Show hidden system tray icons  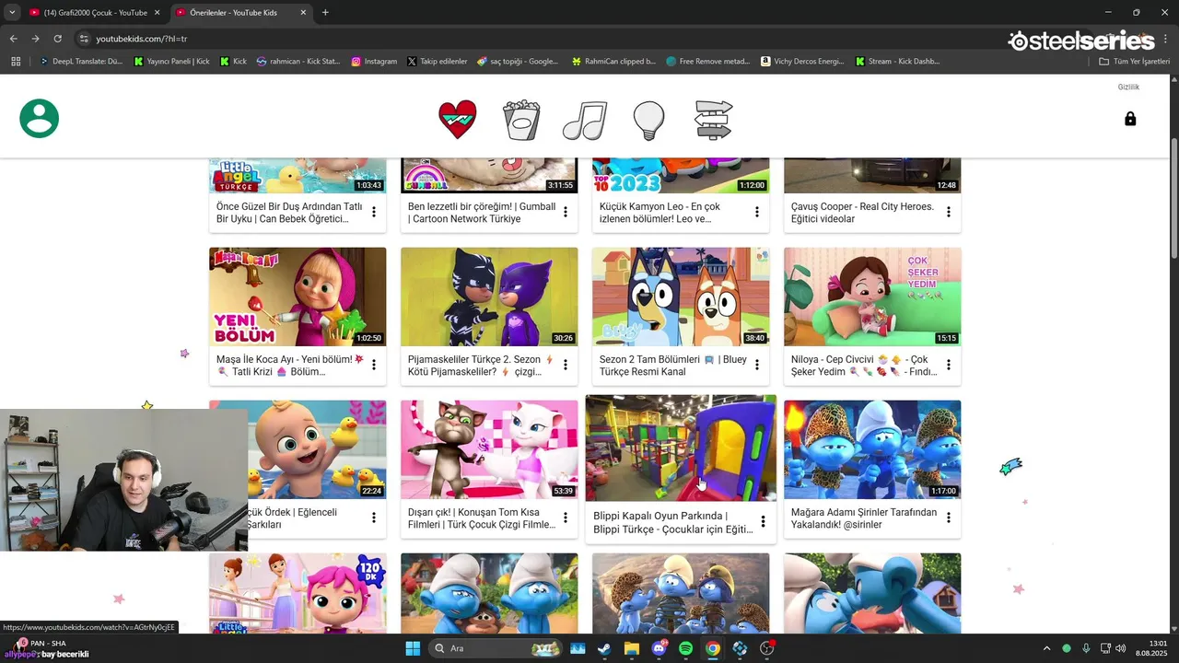[1046, 648]
